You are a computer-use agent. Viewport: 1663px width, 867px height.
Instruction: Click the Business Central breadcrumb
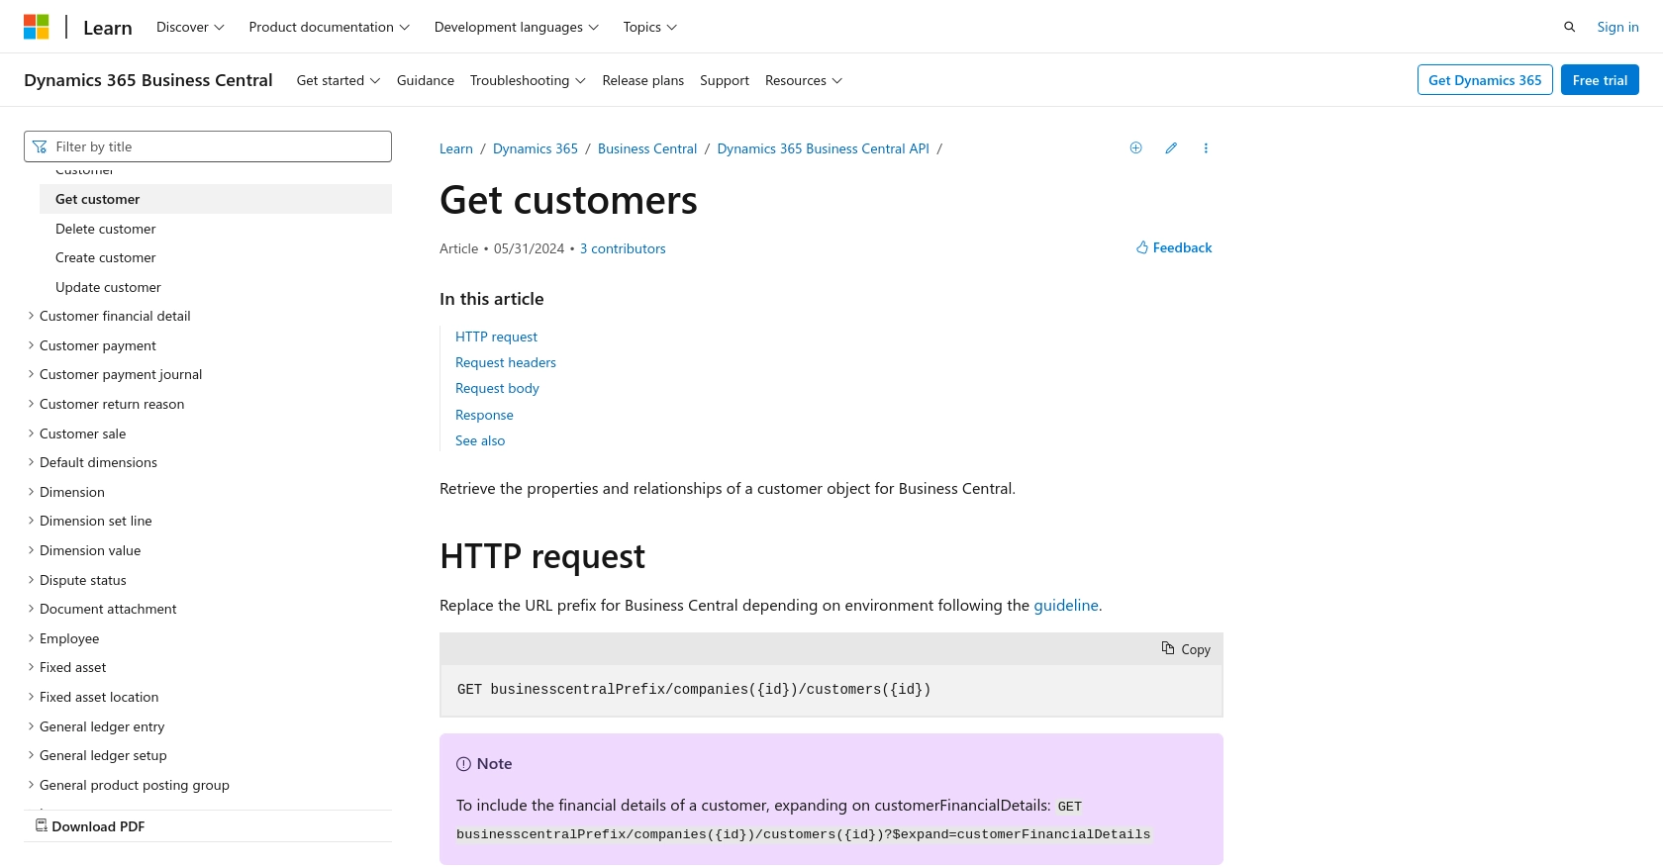tap(647, 148)
